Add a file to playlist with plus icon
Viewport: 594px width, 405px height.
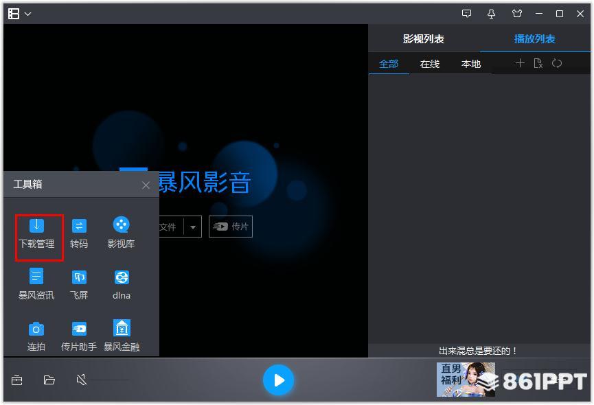tap(520, 63)
